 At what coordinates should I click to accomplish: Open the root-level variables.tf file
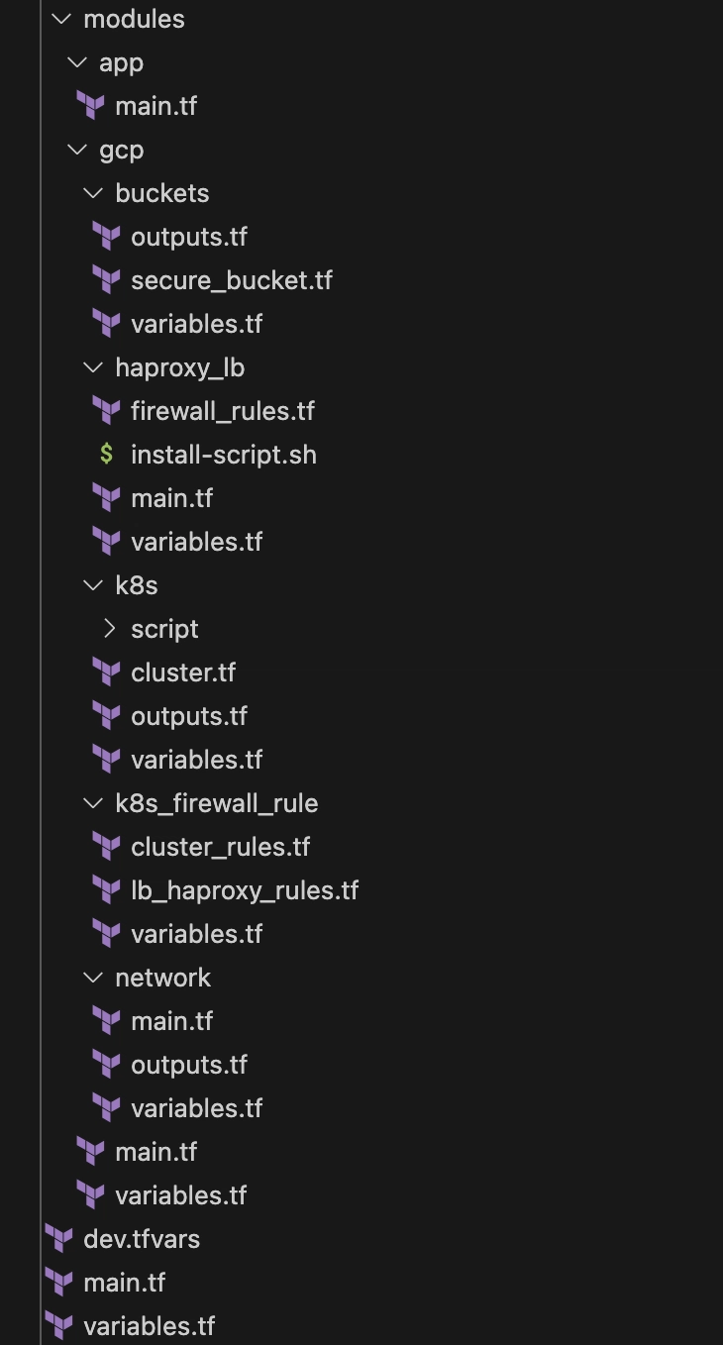tap(150, 1326)
